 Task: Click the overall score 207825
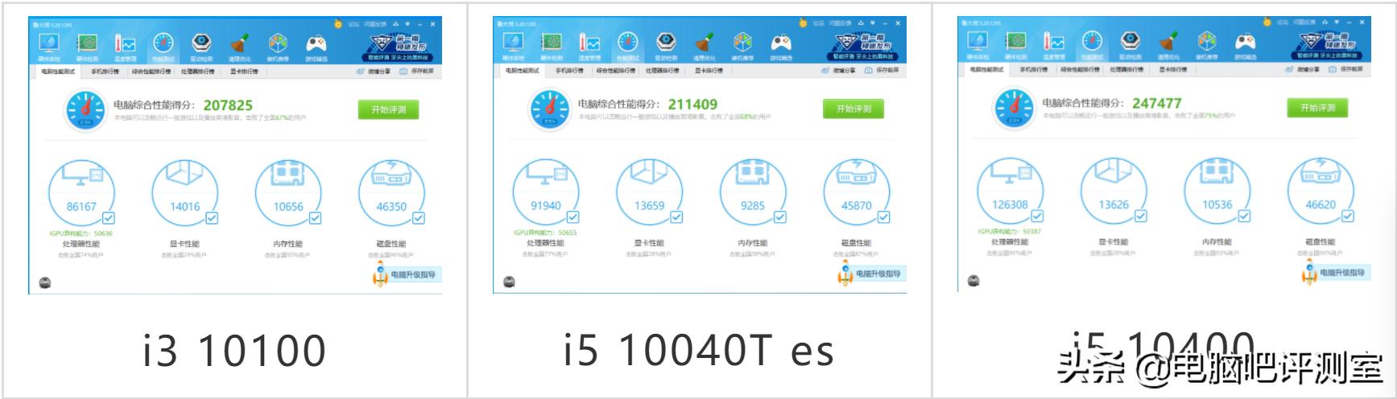[228, 105]
